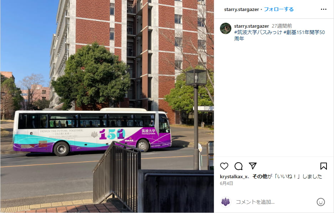Click the 6月4日 post date
This screenshot has width=334, height=213.
pyautogui.click(x=226, y=183)
